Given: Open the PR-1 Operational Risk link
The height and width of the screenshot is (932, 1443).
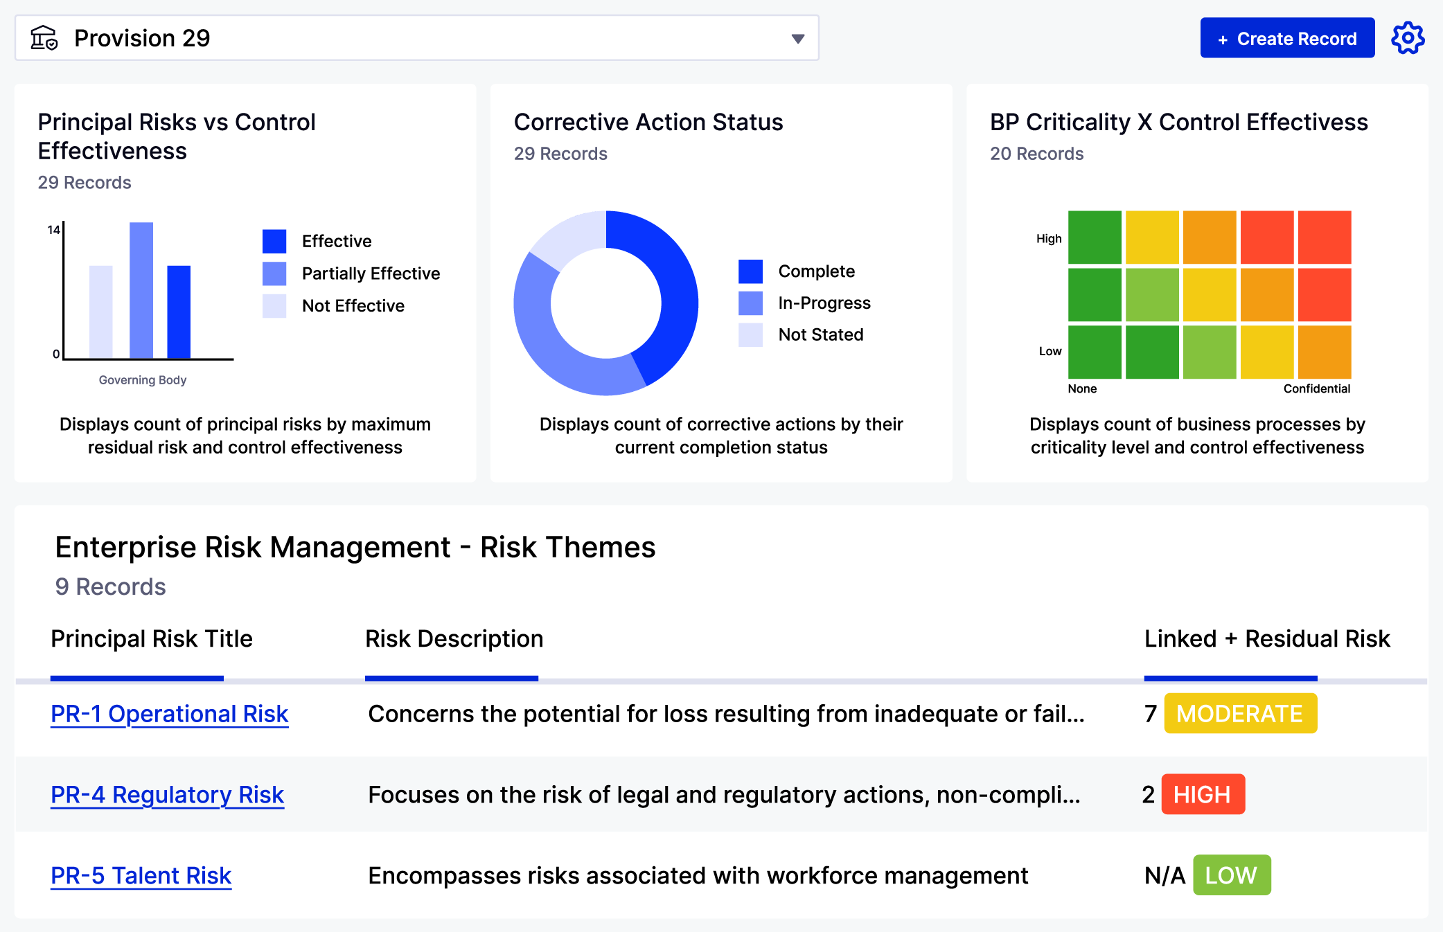Looking at the screenshot, I should (x=170, y=714).
